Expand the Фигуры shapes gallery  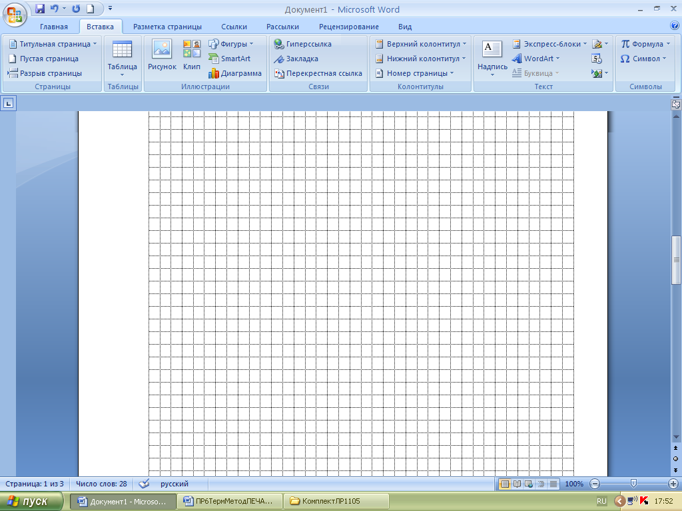pos(231,44)
